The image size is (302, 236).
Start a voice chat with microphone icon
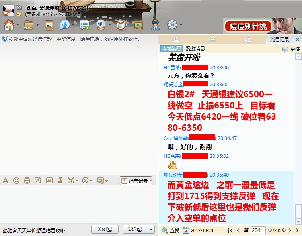click(x=64, y=25)
